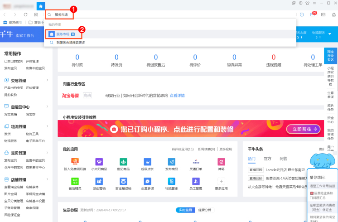Choose the 服务市场 app suggestion

click(x=170, y=34)
